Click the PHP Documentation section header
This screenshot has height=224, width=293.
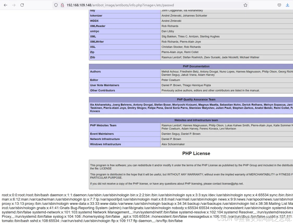click(196, 66)
